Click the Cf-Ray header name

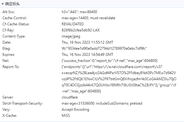pos(8,30)
